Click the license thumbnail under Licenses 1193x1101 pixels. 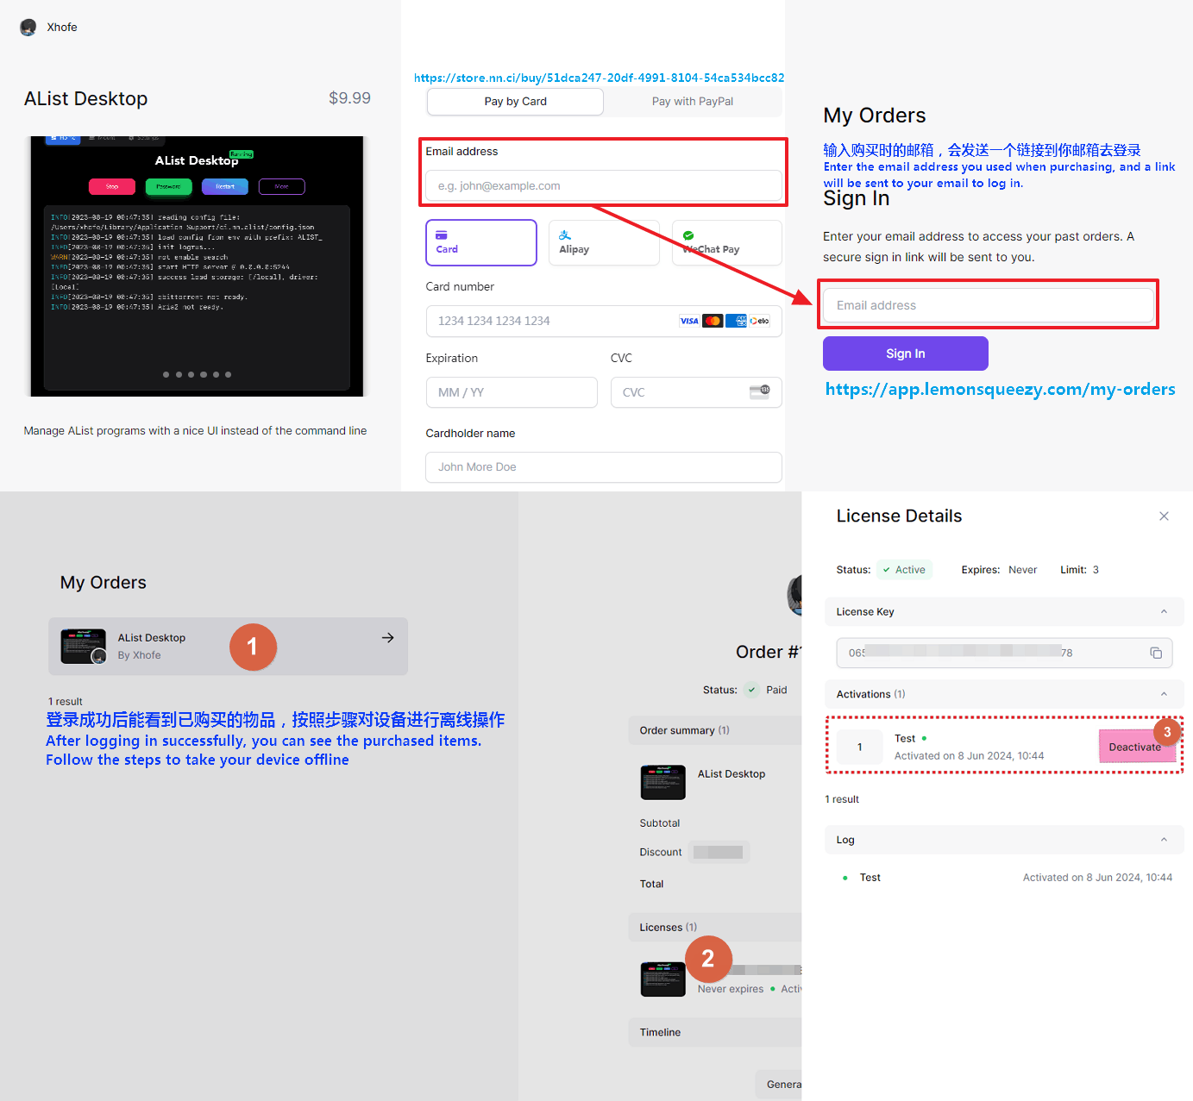click(662, 979)
